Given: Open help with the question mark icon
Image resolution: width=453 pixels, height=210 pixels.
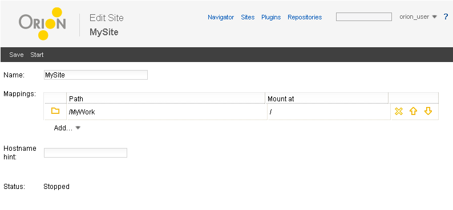Looking at the screenshot, I should 446,17.
